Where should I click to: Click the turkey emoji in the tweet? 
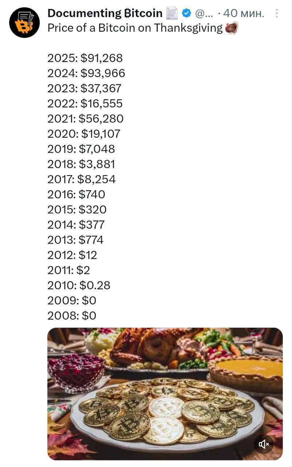point(231,28)
